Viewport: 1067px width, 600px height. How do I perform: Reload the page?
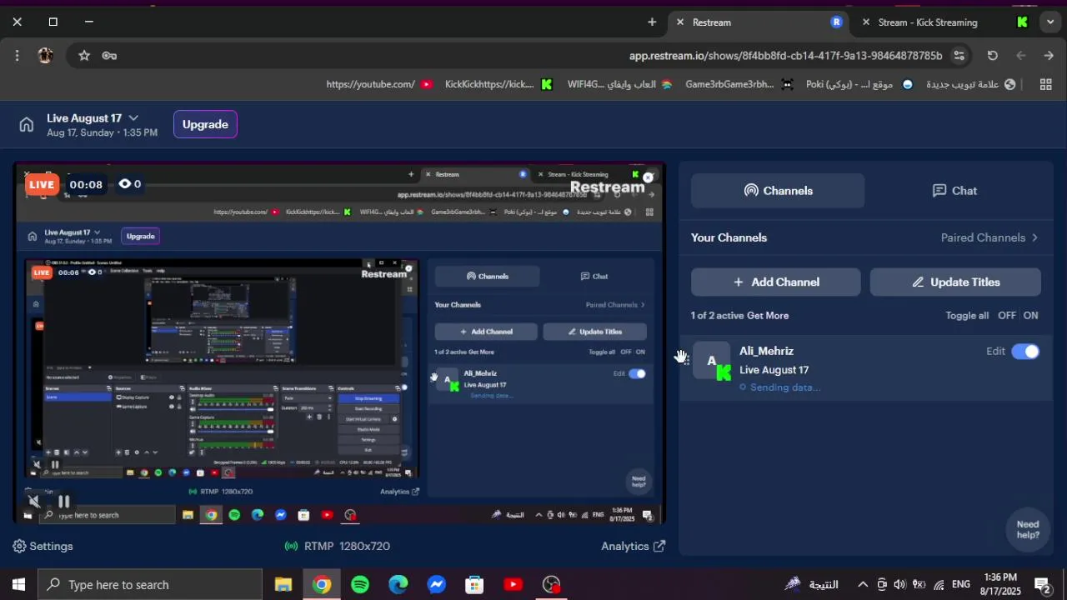(x=993, y=56)
